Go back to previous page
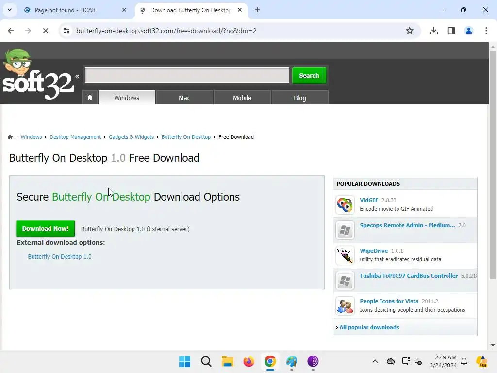 point(11,31)
